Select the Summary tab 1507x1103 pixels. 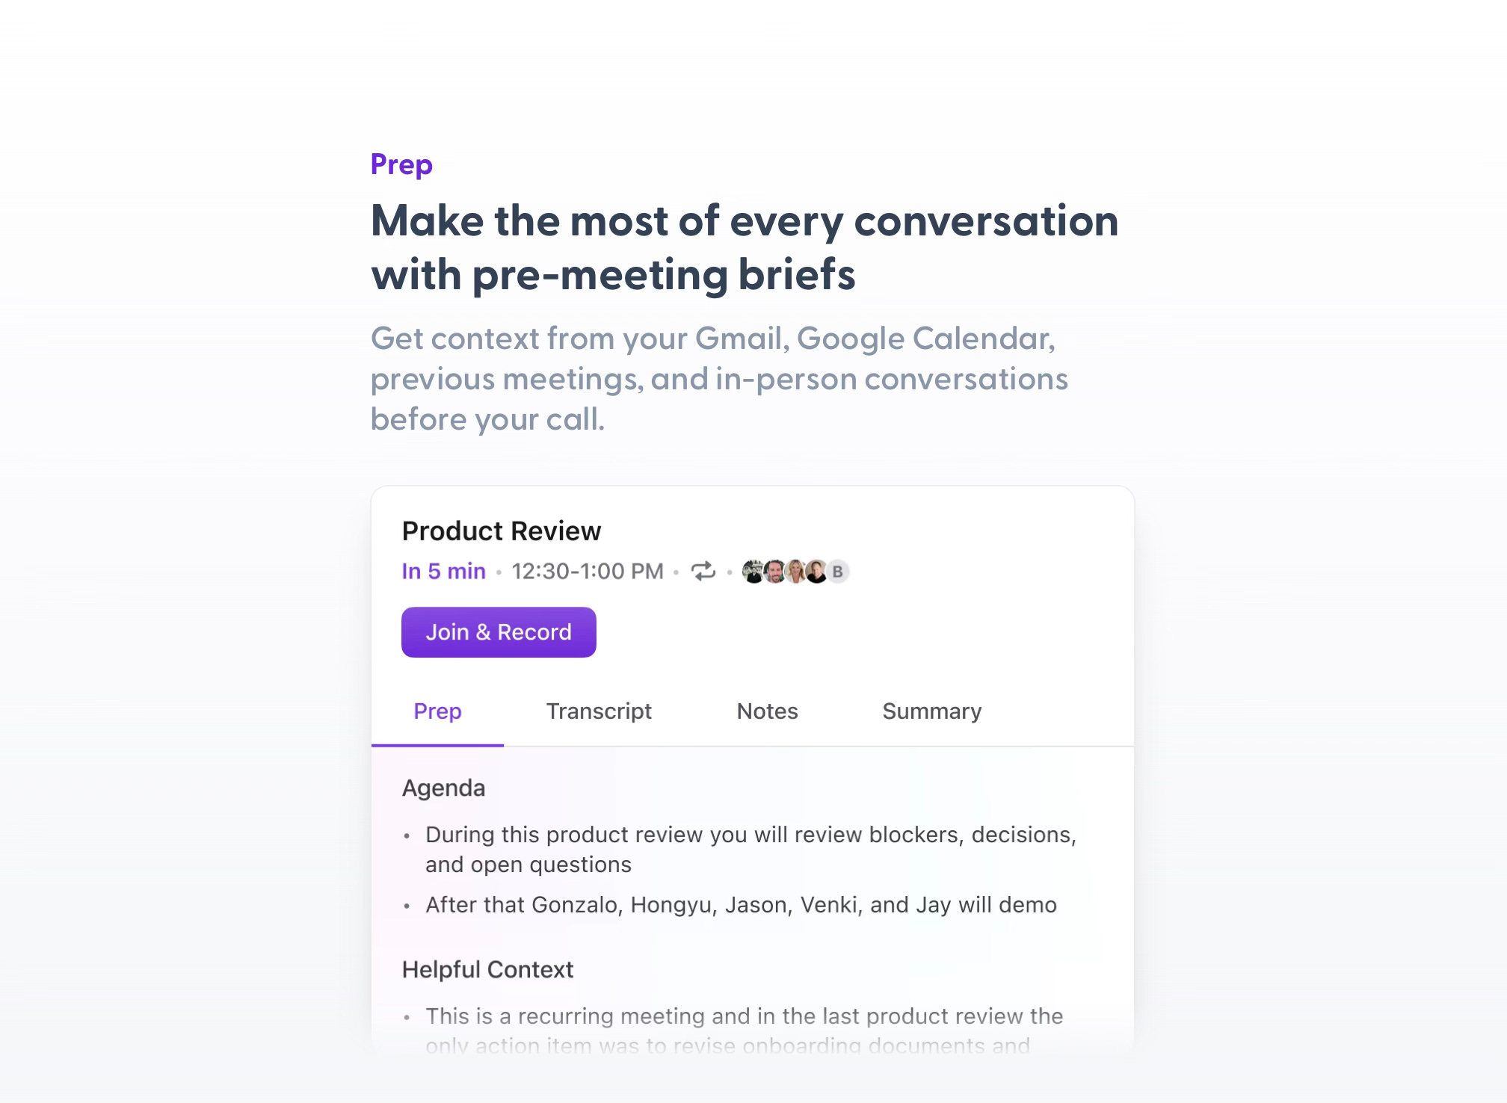pos(932,711)
